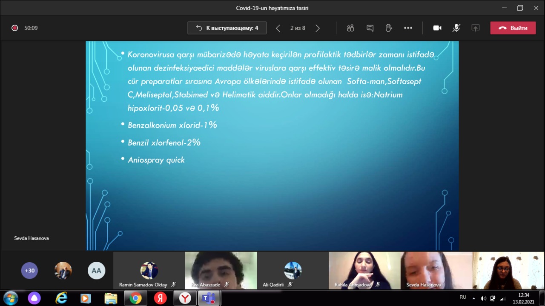Open Internet Explorer from the taskbar
The width and height of the screenshot is (545, 306).
click(x=61, y=298)
